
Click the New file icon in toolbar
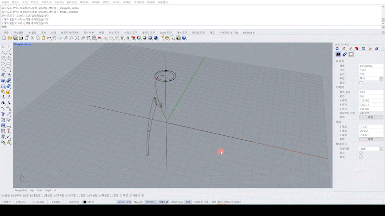4,38
